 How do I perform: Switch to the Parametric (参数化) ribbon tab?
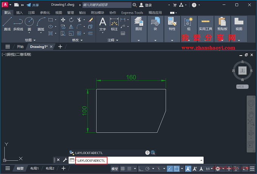[45, 12]
